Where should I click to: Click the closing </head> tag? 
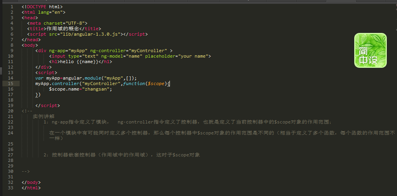click(x=31, y=40)
